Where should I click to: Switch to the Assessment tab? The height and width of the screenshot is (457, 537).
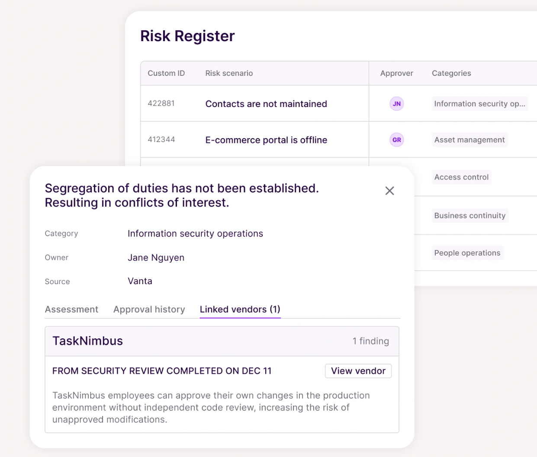pos(71,309)
